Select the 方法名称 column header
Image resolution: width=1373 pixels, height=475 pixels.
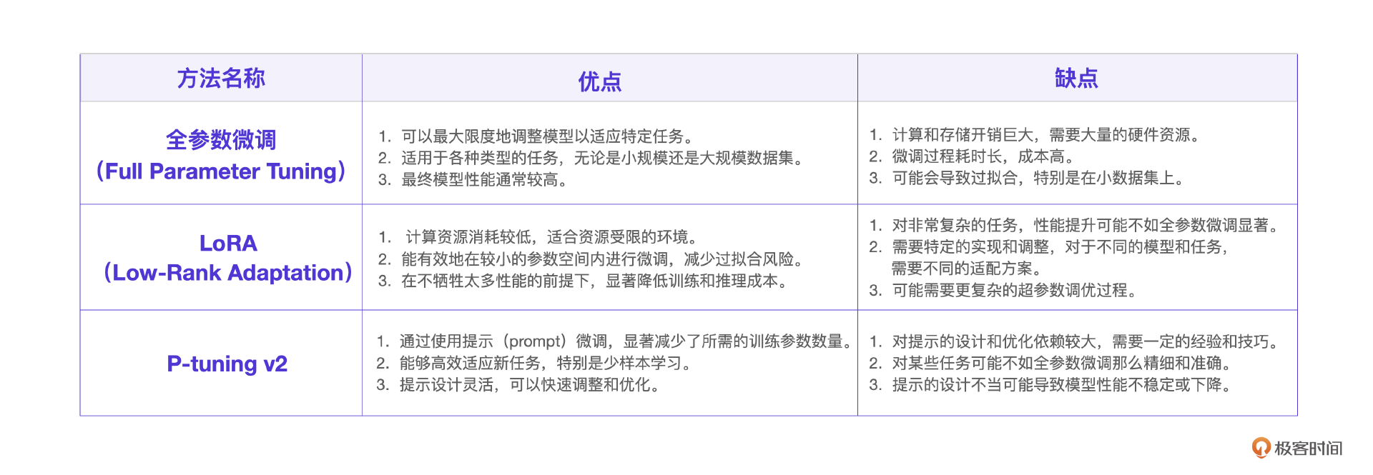point(221,78)
